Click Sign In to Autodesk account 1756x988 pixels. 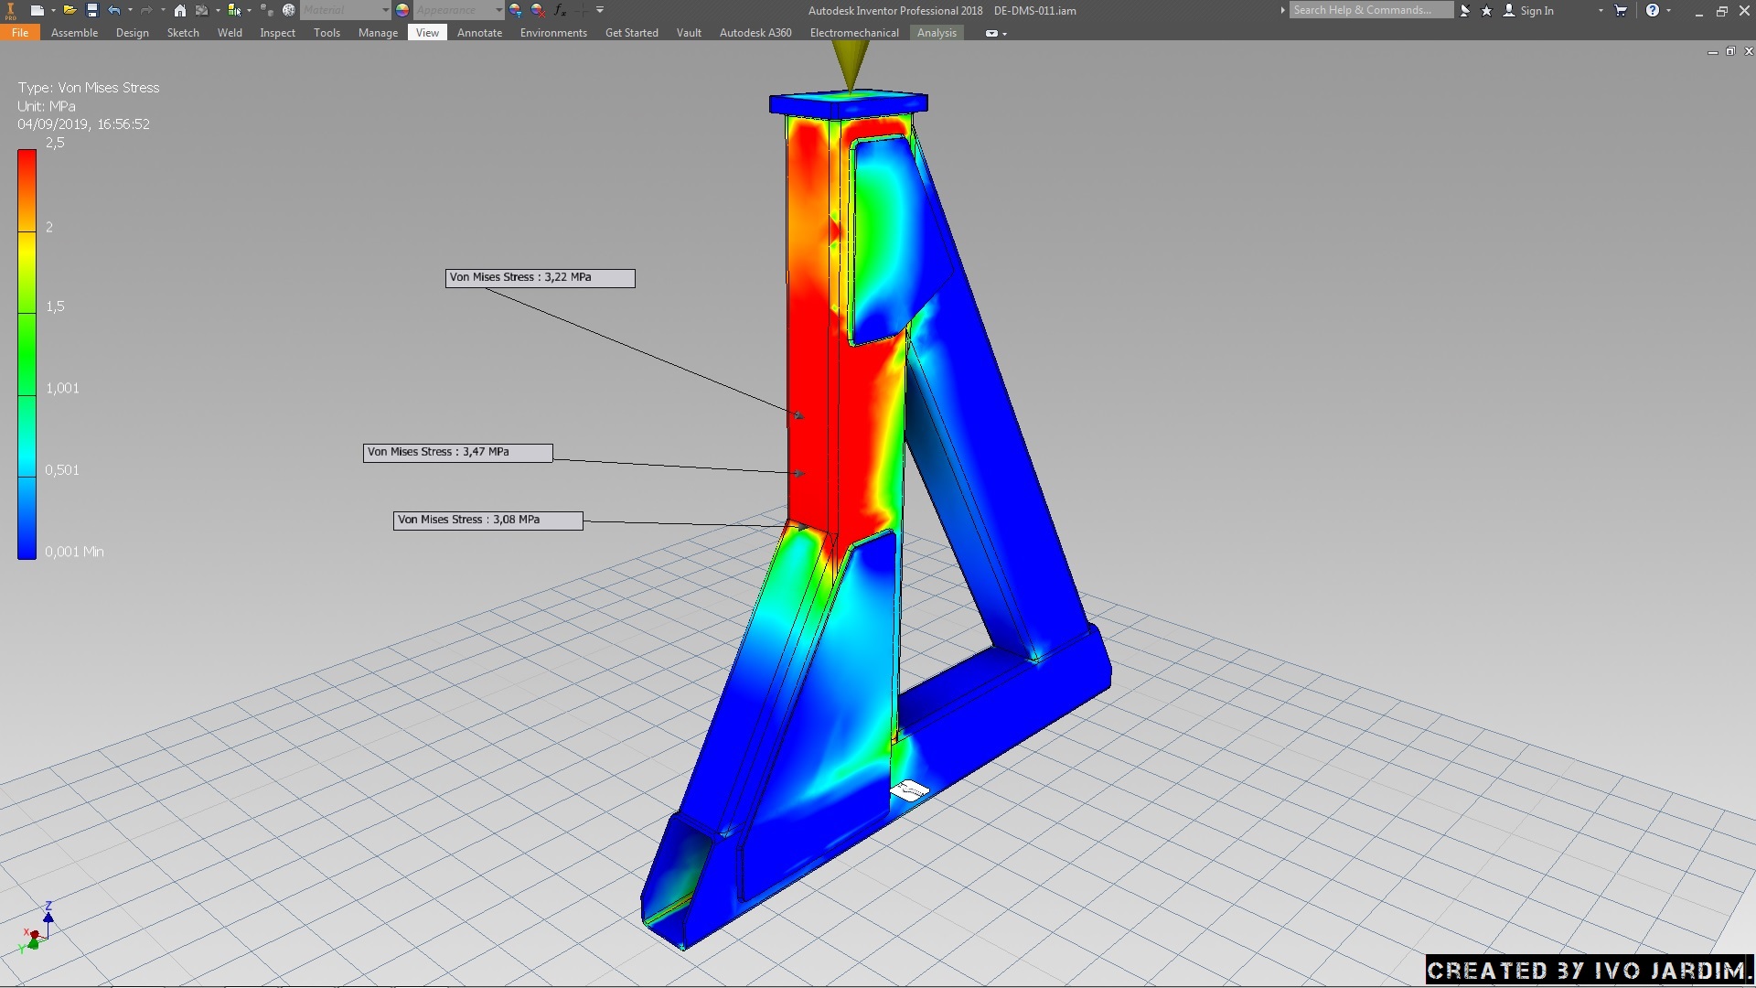(1536, 10)
